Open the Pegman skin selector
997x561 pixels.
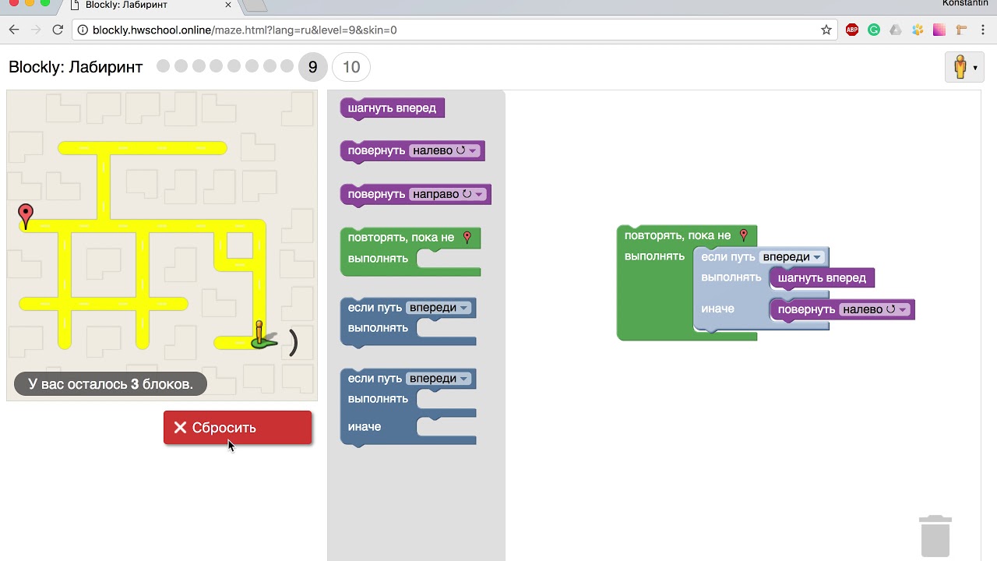(964, 68)
